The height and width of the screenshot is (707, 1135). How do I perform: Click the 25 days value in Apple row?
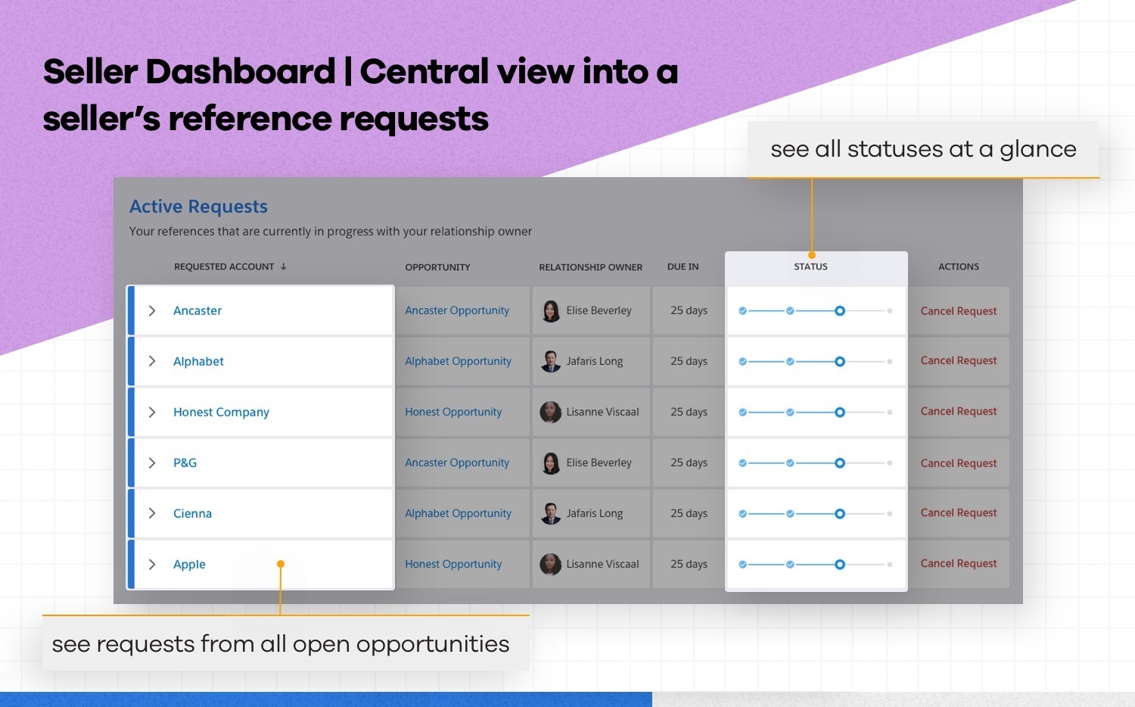tap(689, 564)
